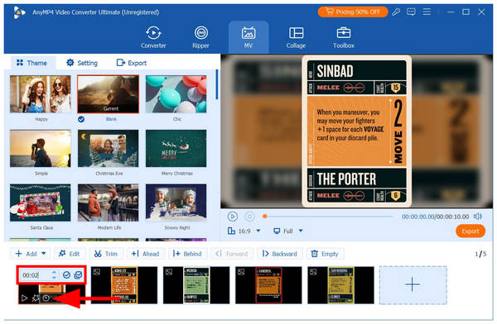Click the Pricing-50% OFF button
The width and height of the screenshot is (497, 324).
click(x=353, y=12)
